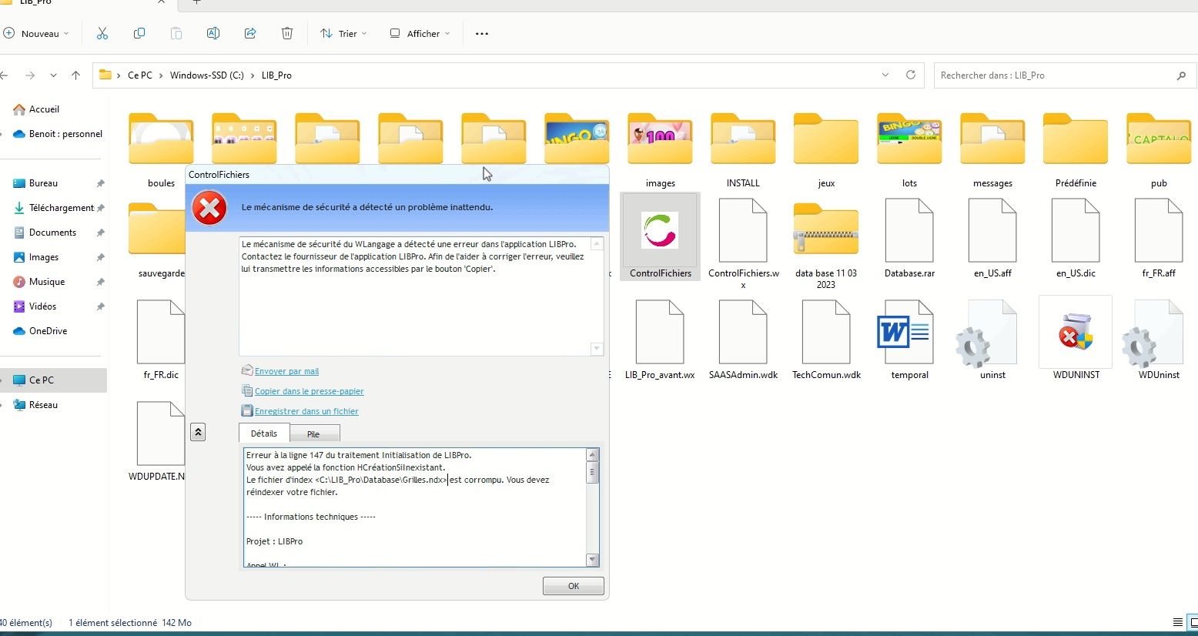
Task: Select the images folder
Action: tap(660, 149)
